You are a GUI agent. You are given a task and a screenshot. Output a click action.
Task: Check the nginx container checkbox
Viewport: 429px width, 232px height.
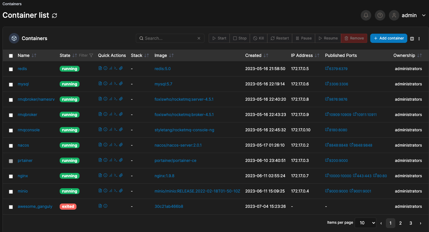click(11, 176)
